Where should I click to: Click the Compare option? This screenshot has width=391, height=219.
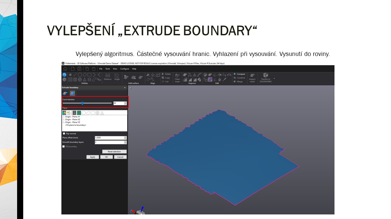241,74
